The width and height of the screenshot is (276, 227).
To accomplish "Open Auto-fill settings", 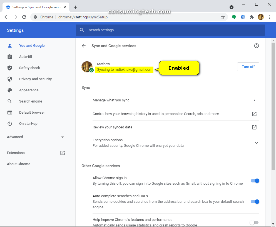I will [x=25, y=57].
